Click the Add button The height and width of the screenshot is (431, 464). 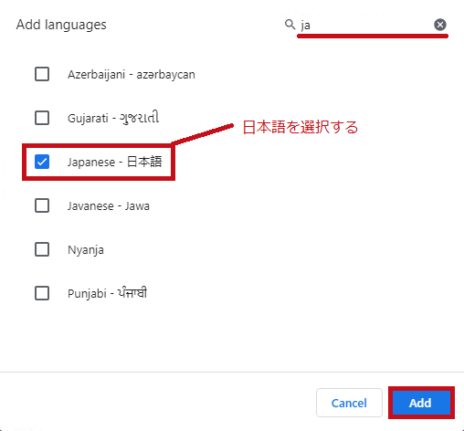420,403
